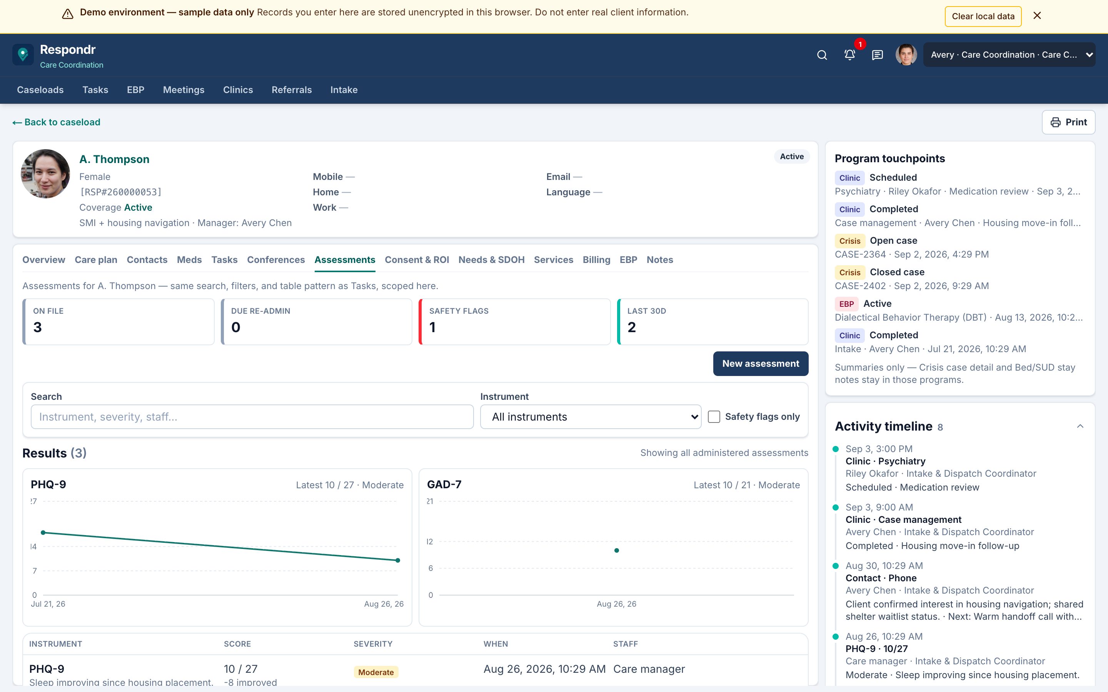Switch to the Meds tab
1108x692 pixels.
coord(189,260)
